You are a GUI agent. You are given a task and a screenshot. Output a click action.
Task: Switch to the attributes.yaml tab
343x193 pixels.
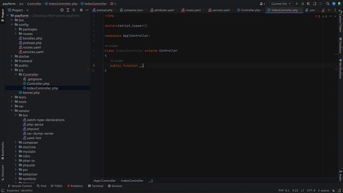(162, 10)
